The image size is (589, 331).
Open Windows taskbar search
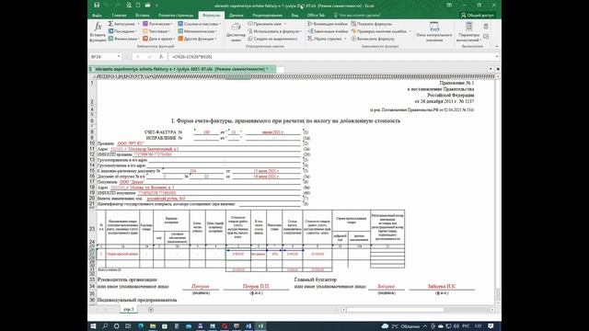[x=105, y=326]
